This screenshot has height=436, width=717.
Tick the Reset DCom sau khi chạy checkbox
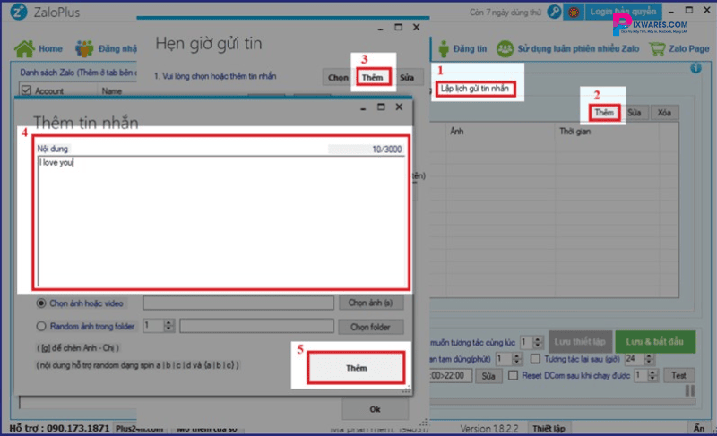513,375
